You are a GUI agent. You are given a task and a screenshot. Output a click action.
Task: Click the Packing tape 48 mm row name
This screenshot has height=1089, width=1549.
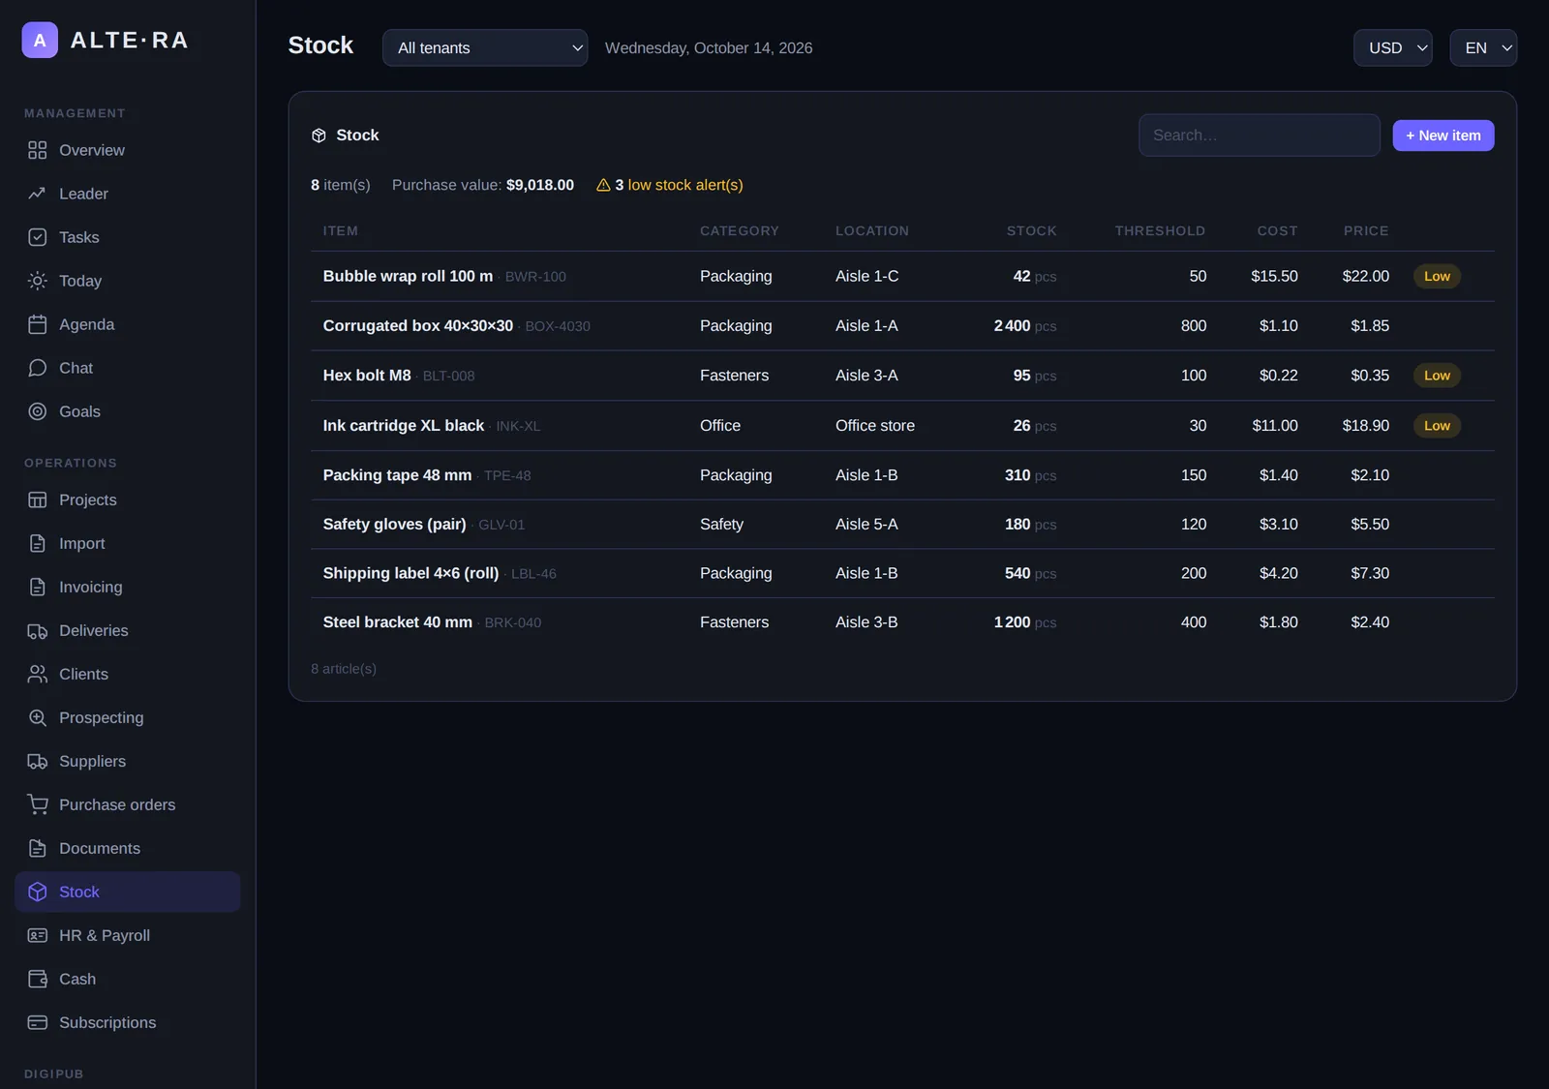click(x=397, y=475)
